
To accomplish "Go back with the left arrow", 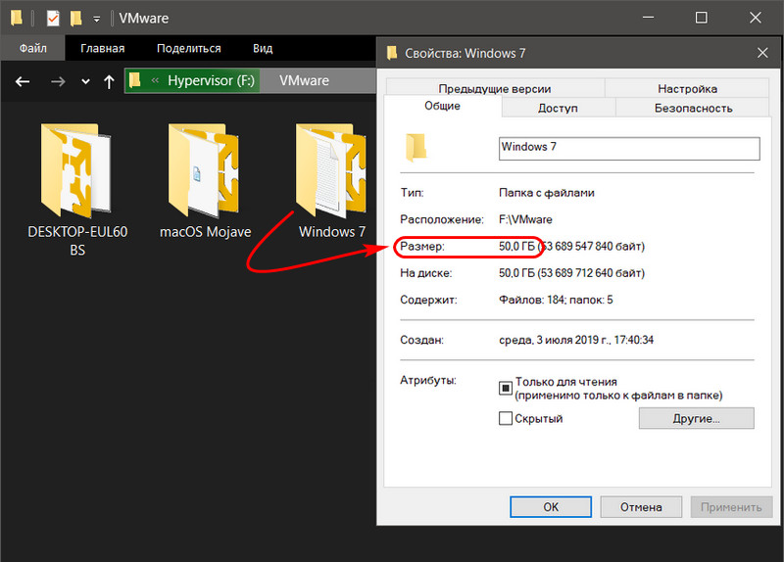I will (22, 81).
